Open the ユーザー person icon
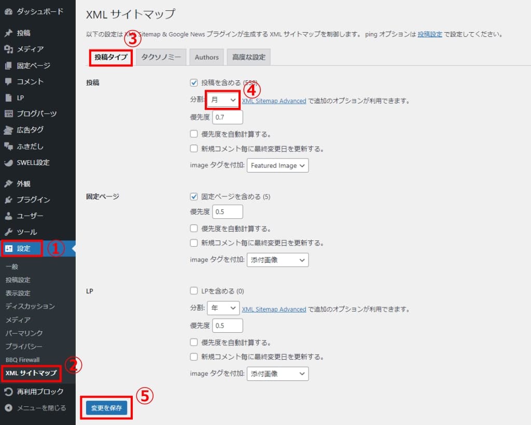Screen dimensions: 531x425 tap(8, 216)
